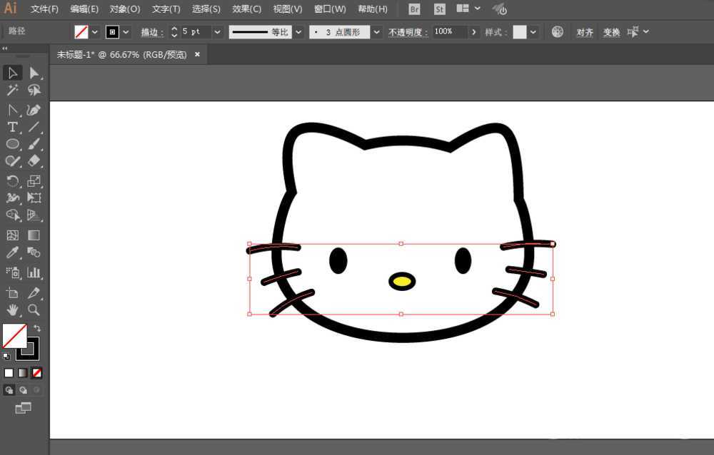Select the Zoom tool
The image size is (714, 455).
click(34, 310)
